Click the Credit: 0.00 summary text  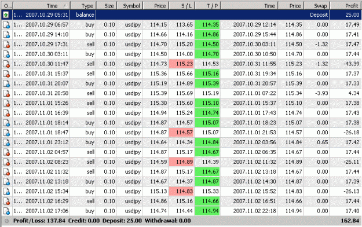click(x=84, y=221)
